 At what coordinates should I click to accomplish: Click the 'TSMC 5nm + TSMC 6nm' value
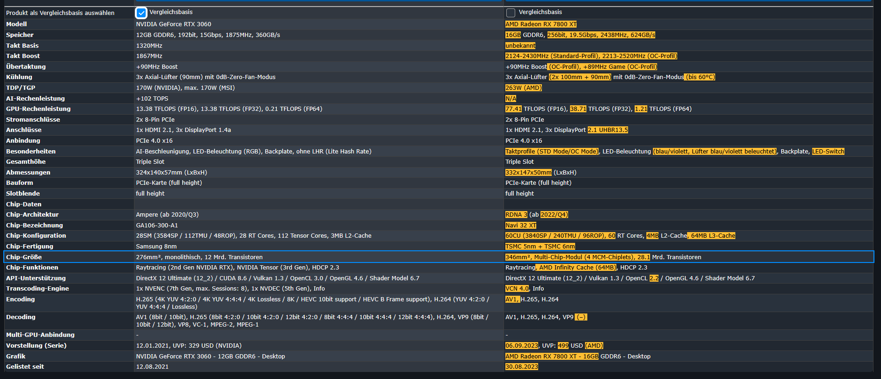[540, 247]
